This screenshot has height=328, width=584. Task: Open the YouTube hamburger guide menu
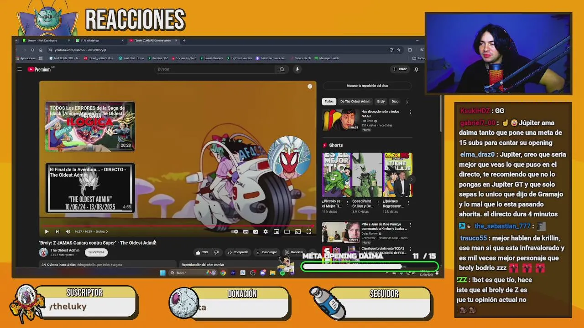20,69
